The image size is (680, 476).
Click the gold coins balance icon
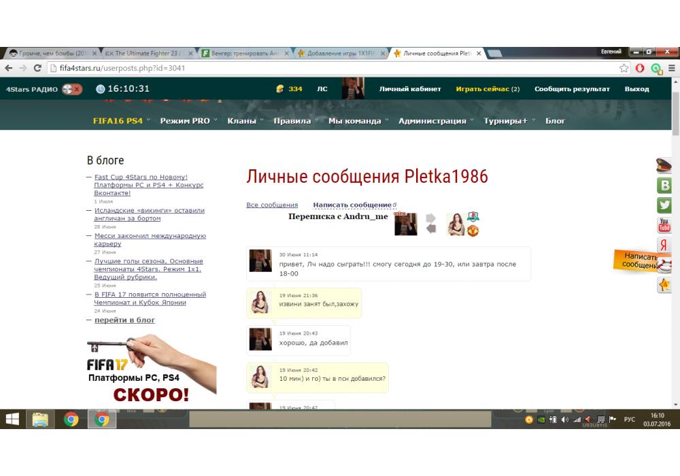279,89
